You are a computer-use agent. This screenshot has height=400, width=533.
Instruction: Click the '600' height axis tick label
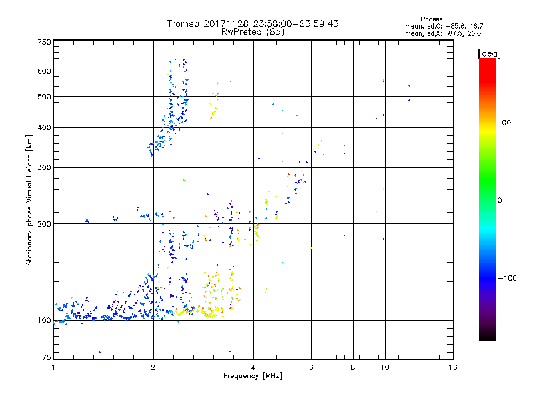44,71
